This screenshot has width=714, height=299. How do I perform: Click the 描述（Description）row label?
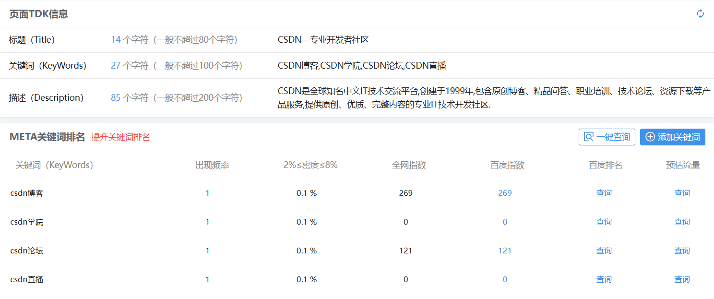[x=46, y=98]
